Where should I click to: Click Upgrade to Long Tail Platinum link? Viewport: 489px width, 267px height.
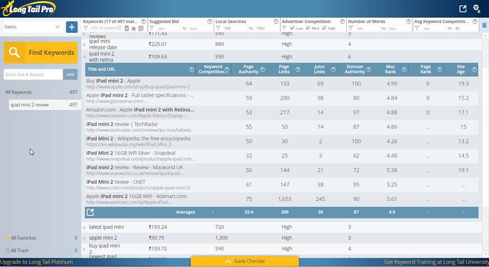click(x=37, y=262)
